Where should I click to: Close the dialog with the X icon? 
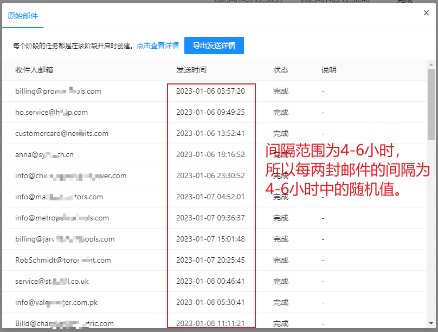pos(426,13)
